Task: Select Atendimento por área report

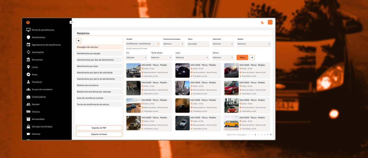Action: pyautogui.click(x=99, y=66)
